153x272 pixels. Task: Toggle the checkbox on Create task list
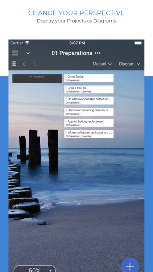point(66,88)
